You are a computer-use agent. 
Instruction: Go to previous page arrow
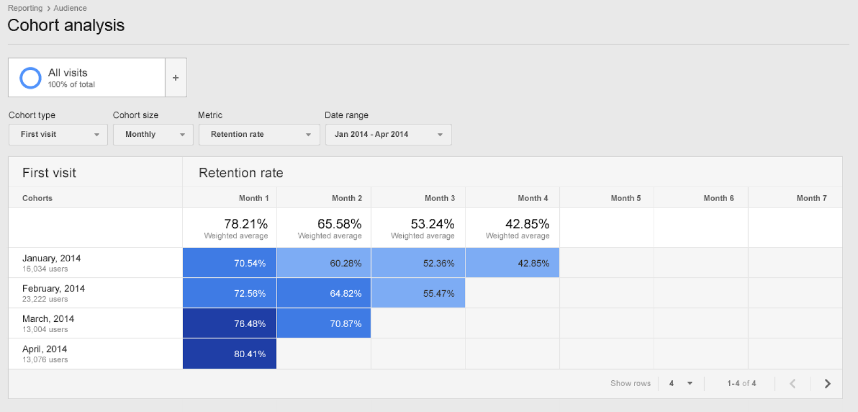coord(793,384)
